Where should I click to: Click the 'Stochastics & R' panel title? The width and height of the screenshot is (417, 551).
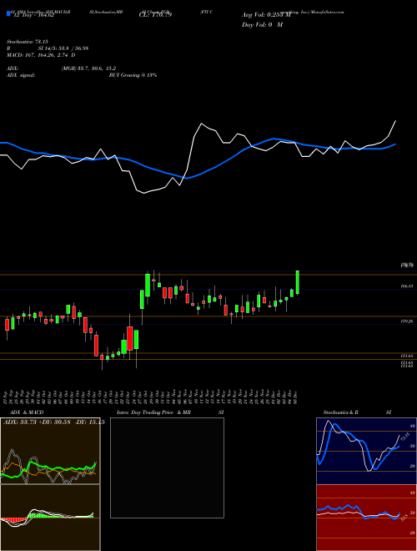point(341,412)
